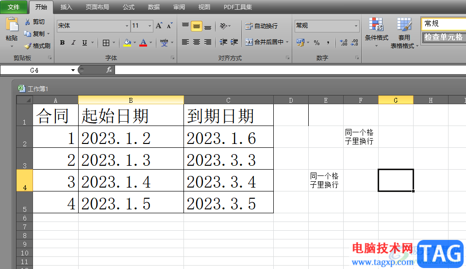This screenshot has height=269, width=466.
Task: Switch to the 页面布局 tab
Action: point(98,7)
